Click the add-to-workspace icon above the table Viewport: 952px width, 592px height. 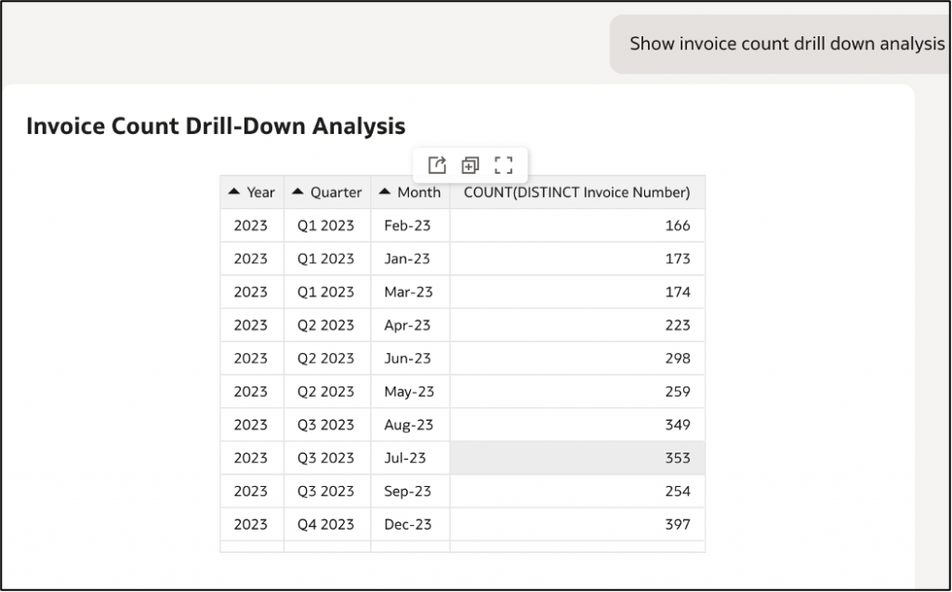[470, 164]
